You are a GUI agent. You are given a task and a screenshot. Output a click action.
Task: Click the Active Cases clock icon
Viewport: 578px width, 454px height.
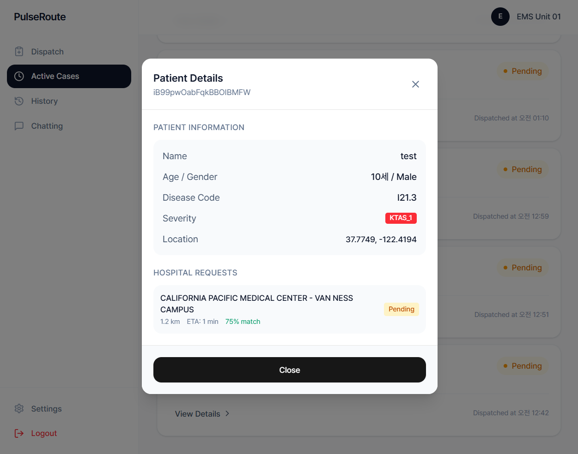(x=19, y=76)
